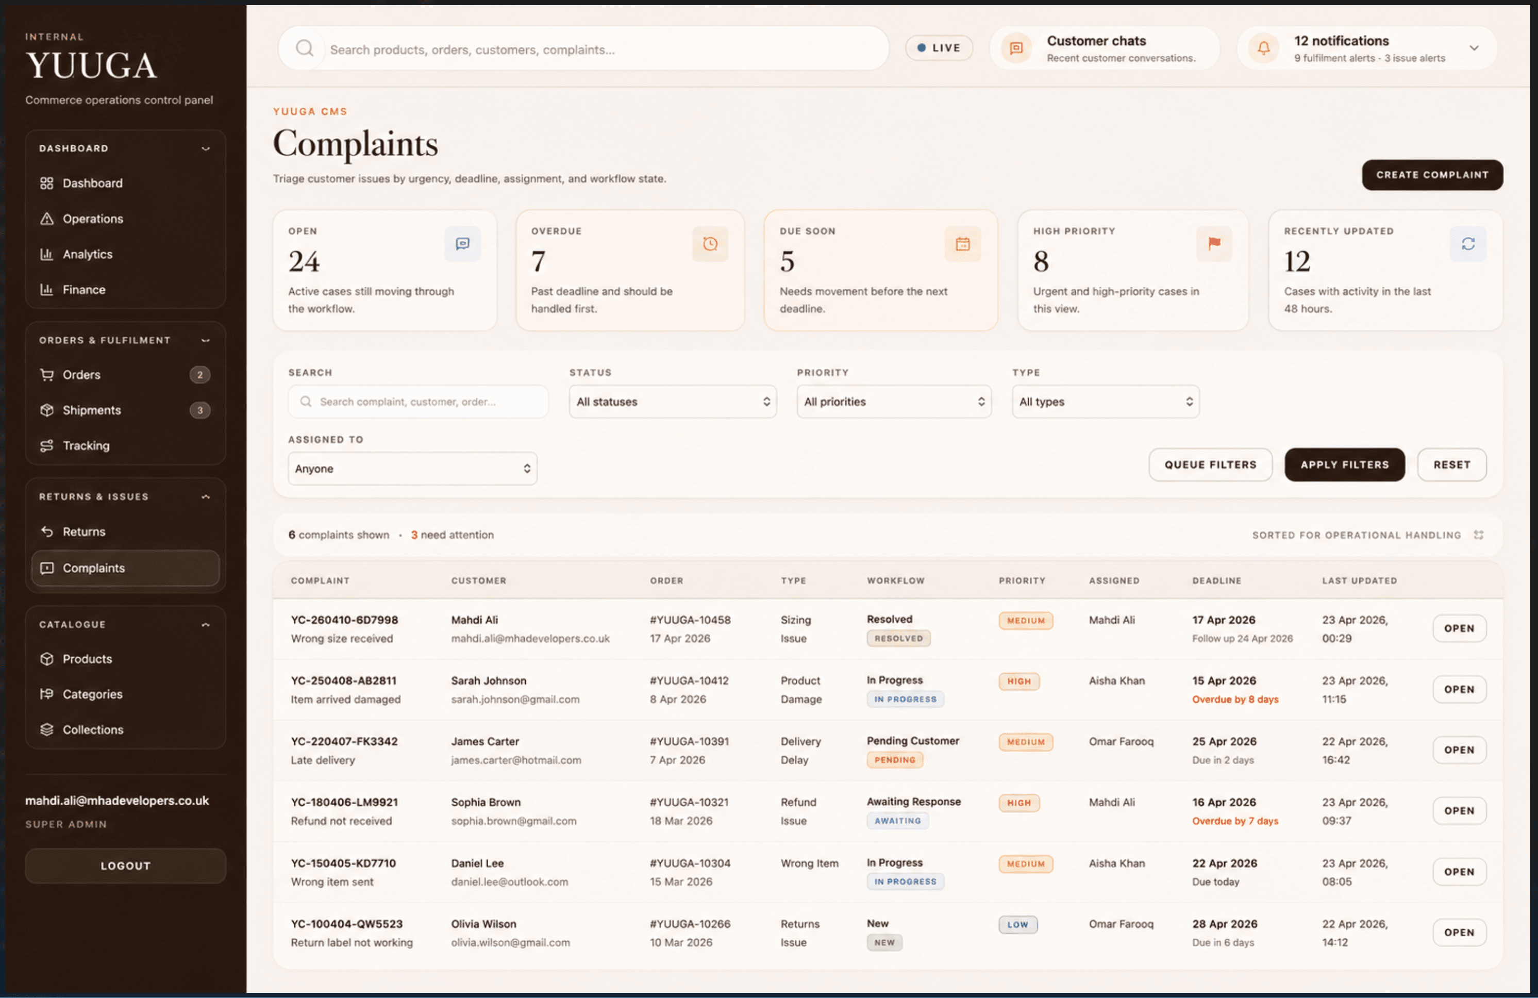Screen dimensions: 1538x998
Task: Click the Returns arrow icon
Action: [x=46, y=532]
